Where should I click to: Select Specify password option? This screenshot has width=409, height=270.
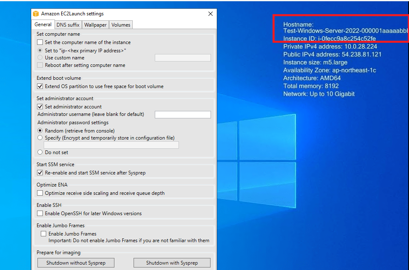(40, 138)
